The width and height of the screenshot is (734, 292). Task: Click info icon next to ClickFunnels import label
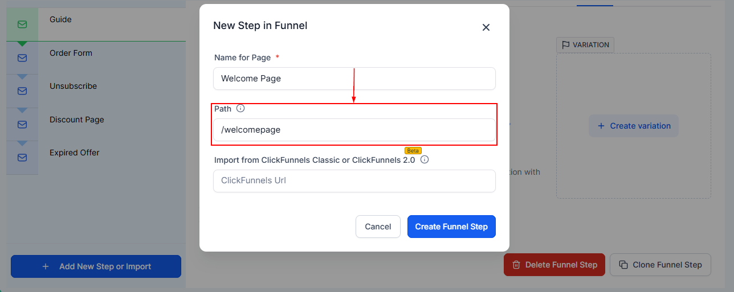[425, 159]
